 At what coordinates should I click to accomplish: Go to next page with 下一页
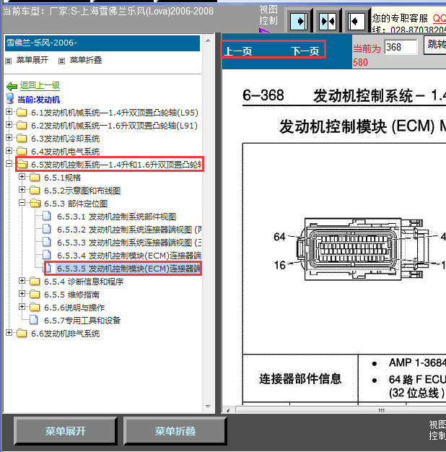pos(305,51)
